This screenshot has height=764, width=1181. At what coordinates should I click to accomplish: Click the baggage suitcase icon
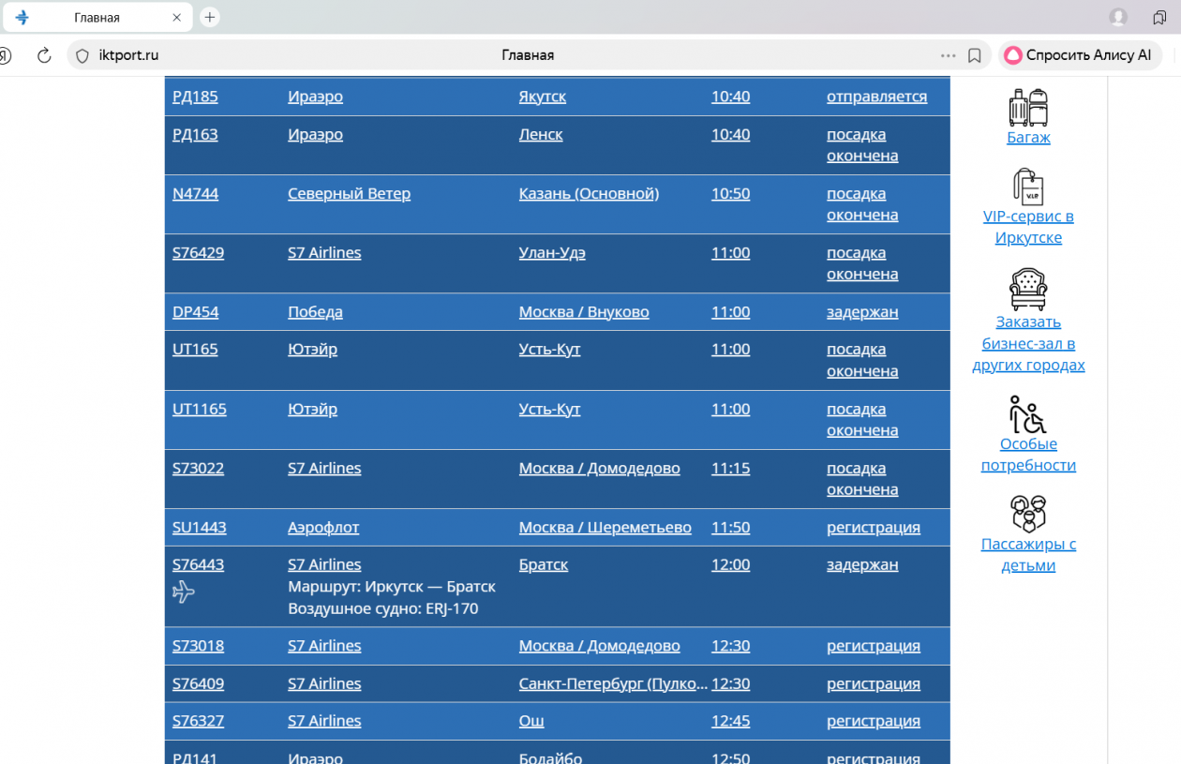(x=1028, y=108)
